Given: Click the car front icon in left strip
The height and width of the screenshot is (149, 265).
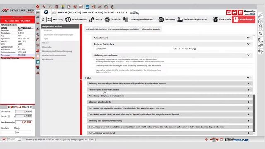Looking at the screenshot, I should [38, 12].
